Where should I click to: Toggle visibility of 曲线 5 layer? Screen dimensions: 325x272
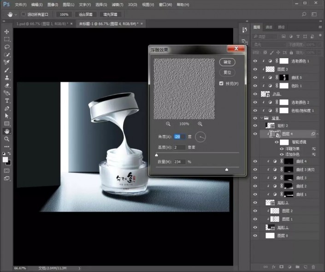pos(255,77)
